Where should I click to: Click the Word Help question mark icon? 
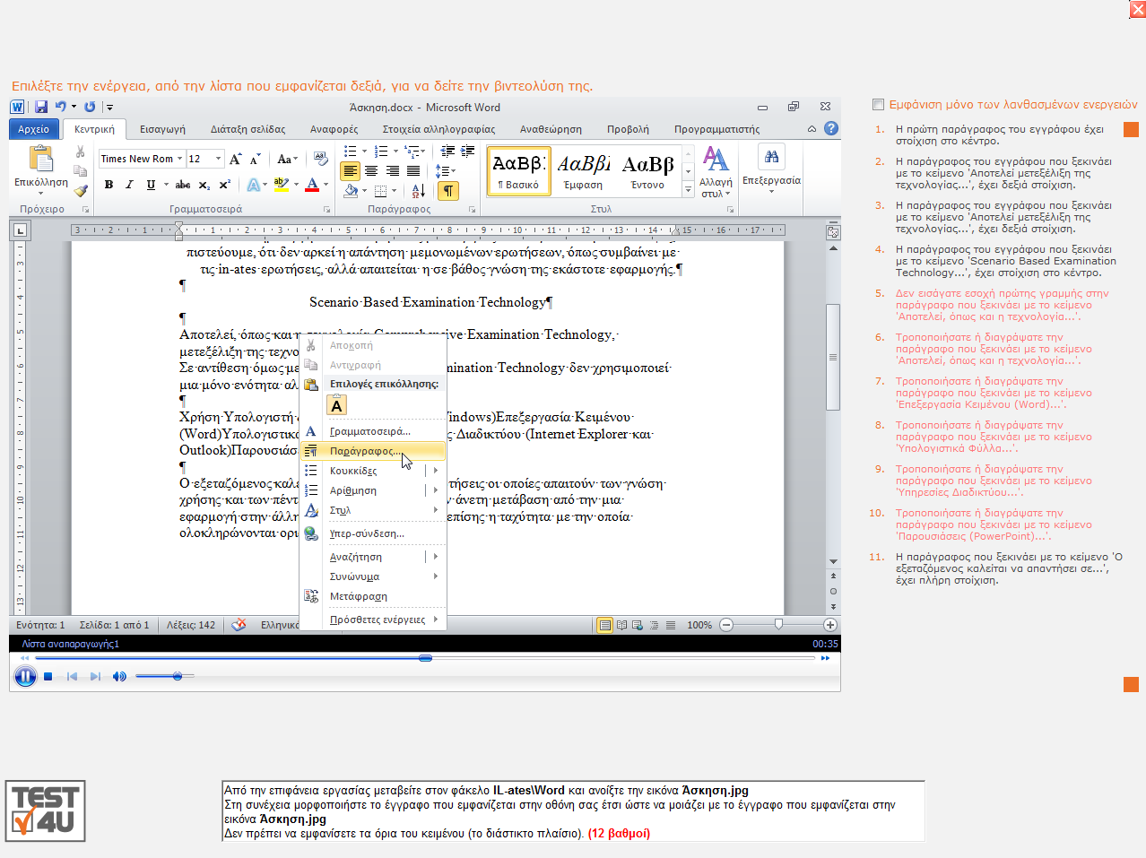tap(831, 128)
